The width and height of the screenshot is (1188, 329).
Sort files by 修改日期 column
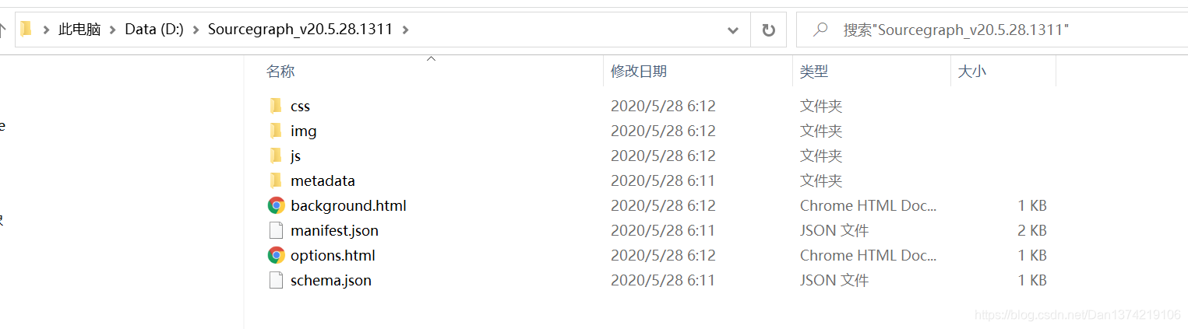pyautogui.click(x=639, y=72)
